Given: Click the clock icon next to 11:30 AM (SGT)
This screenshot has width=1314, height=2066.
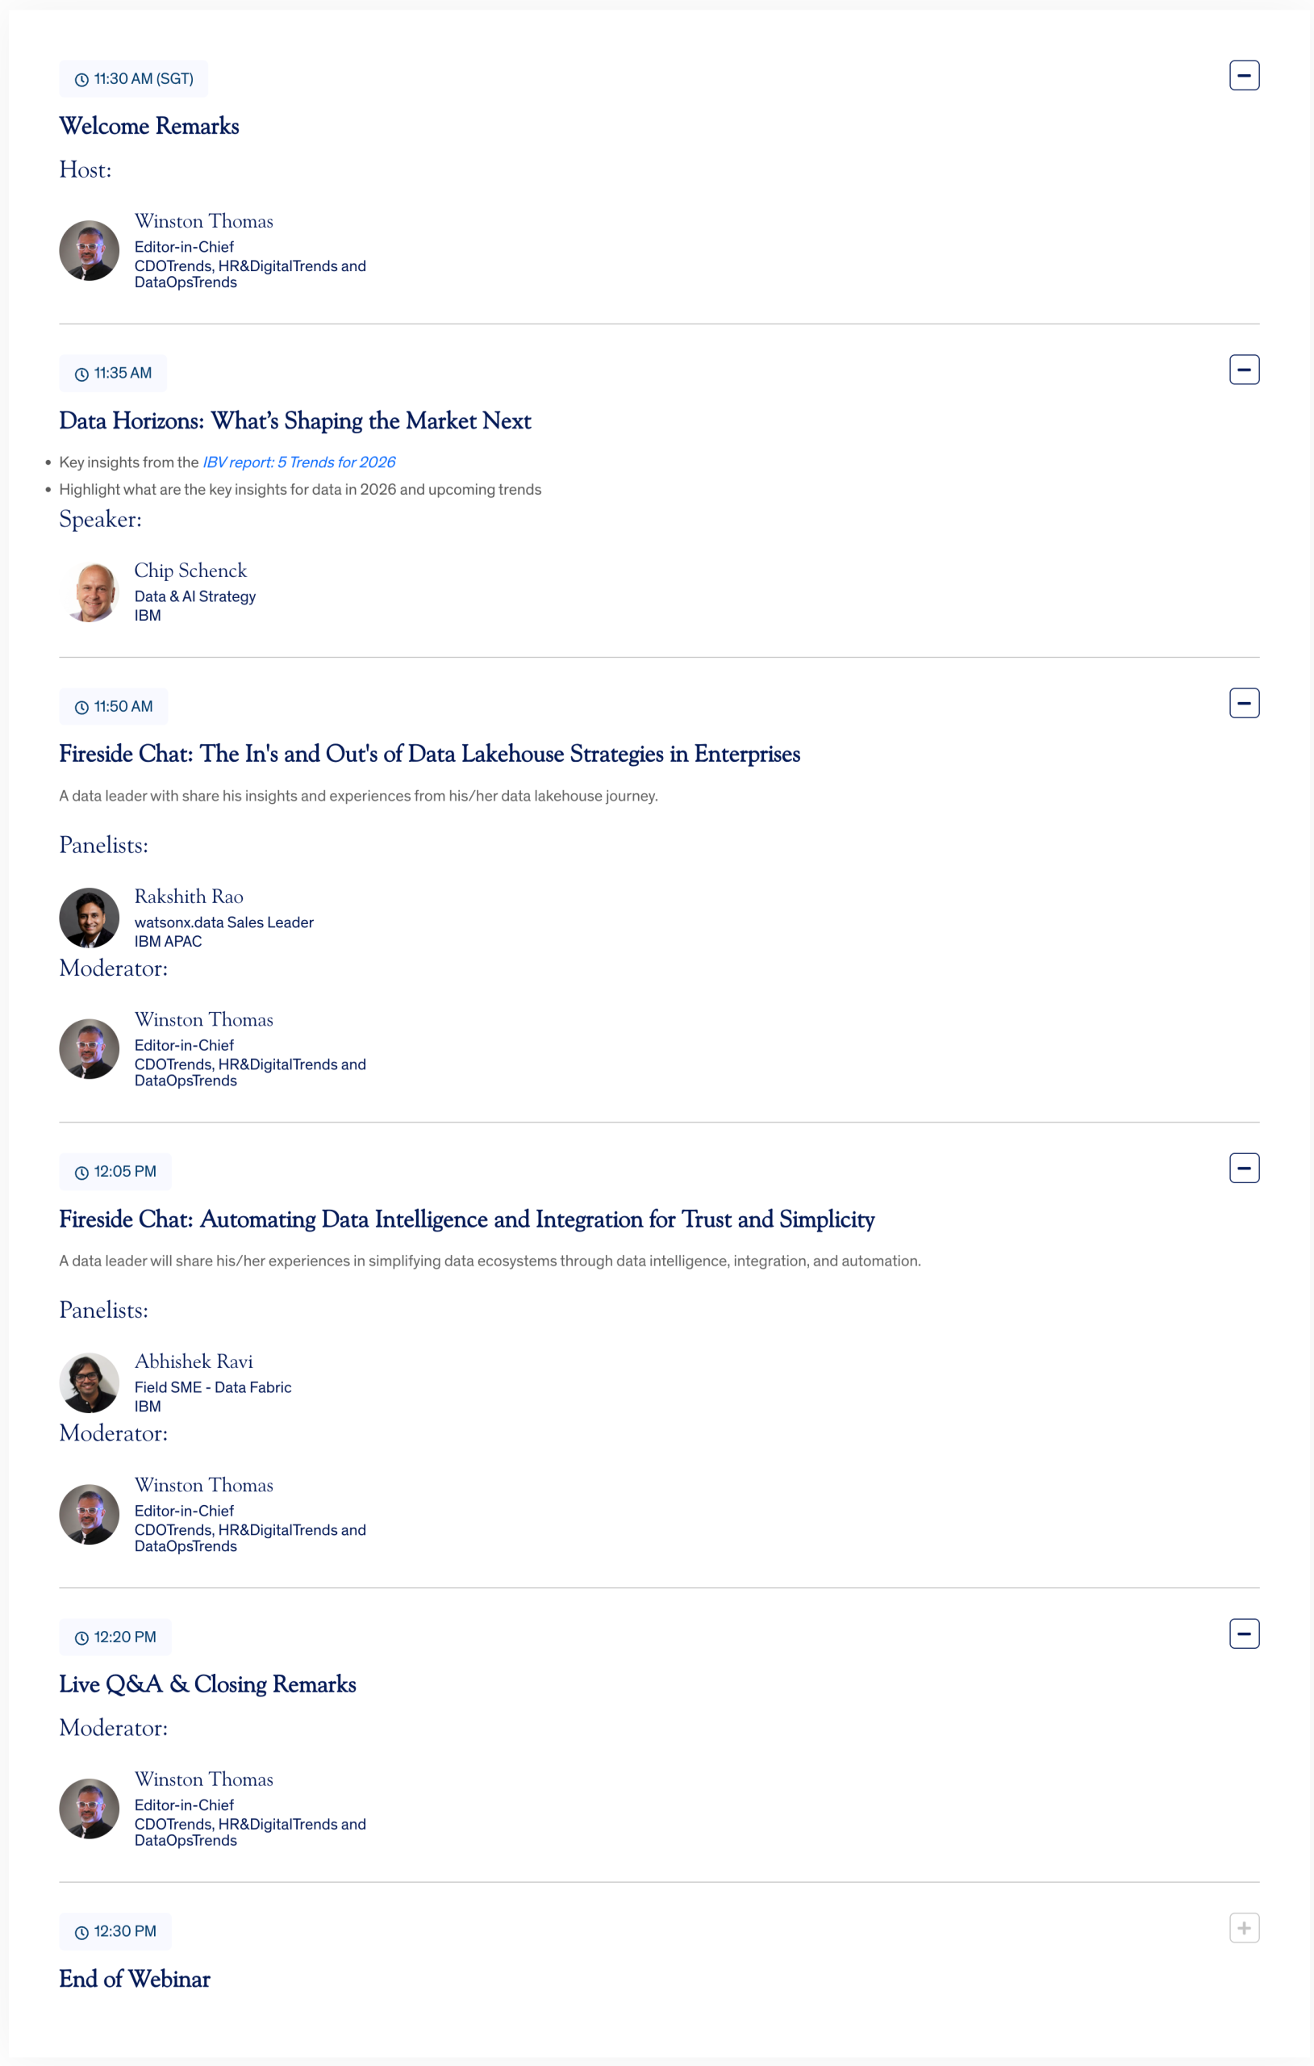Looking at the screenshot, I should click(81, 80).
